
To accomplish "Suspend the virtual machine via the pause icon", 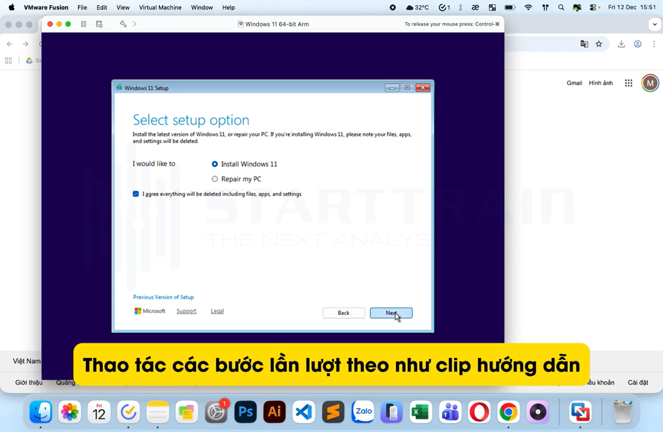I will coord(83,24).
